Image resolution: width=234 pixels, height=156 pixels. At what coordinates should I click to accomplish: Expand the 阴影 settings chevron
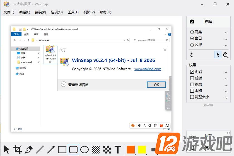point(226,72)
